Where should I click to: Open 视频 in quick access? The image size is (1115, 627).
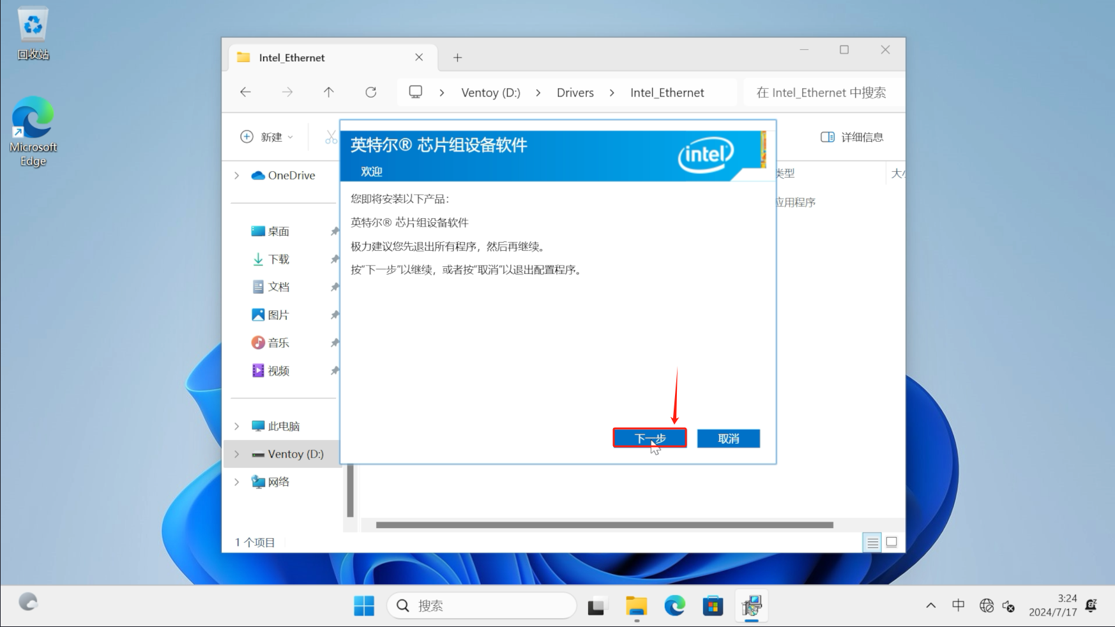coord(271,370)
